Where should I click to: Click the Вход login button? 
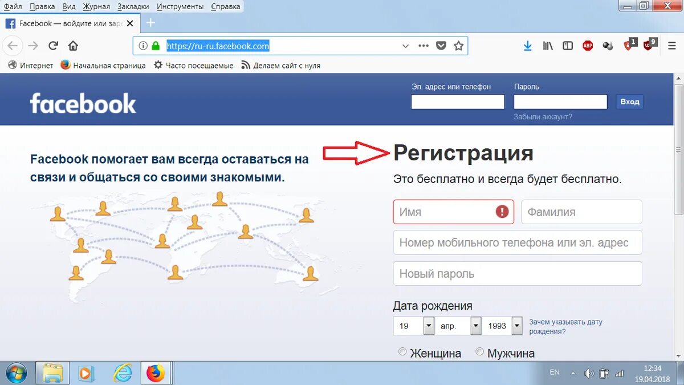pos(630,102)
